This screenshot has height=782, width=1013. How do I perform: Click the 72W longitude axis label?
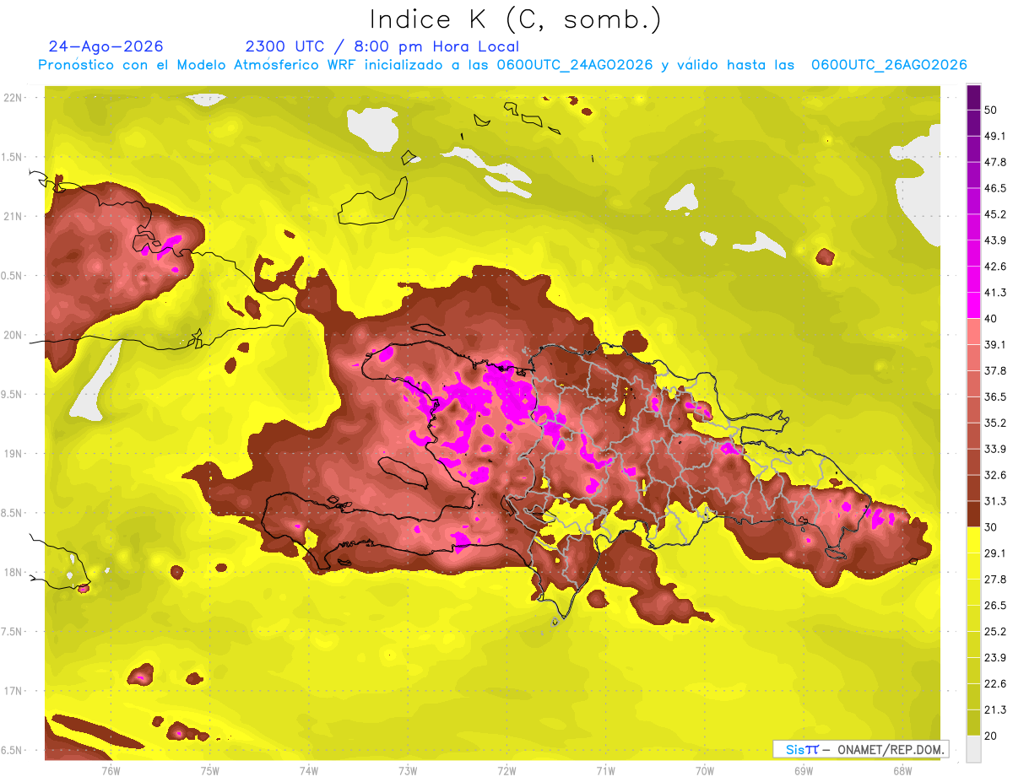pyautogui.click(x=506, y=771)
